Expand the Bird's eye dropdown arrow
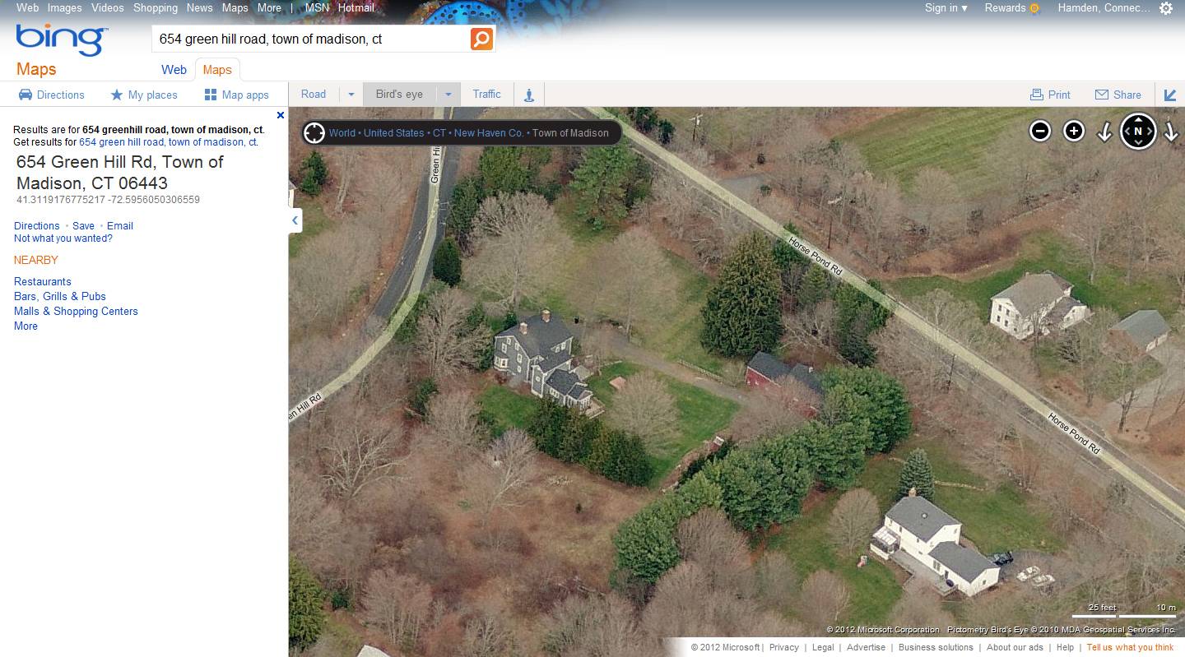1185x657 pixels. (448, 95)
